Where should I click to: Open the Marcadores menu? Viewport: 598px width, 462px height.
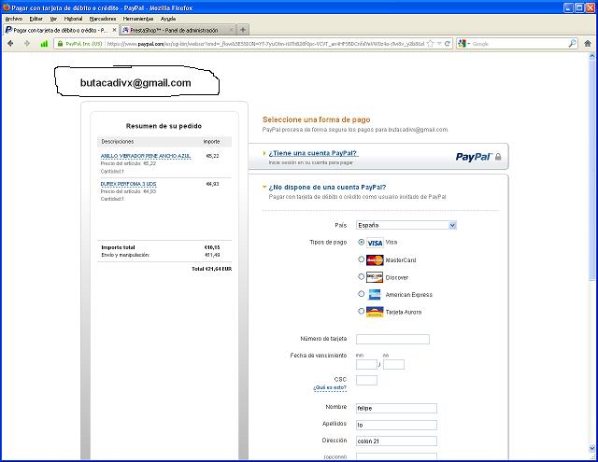coord(103,19)
